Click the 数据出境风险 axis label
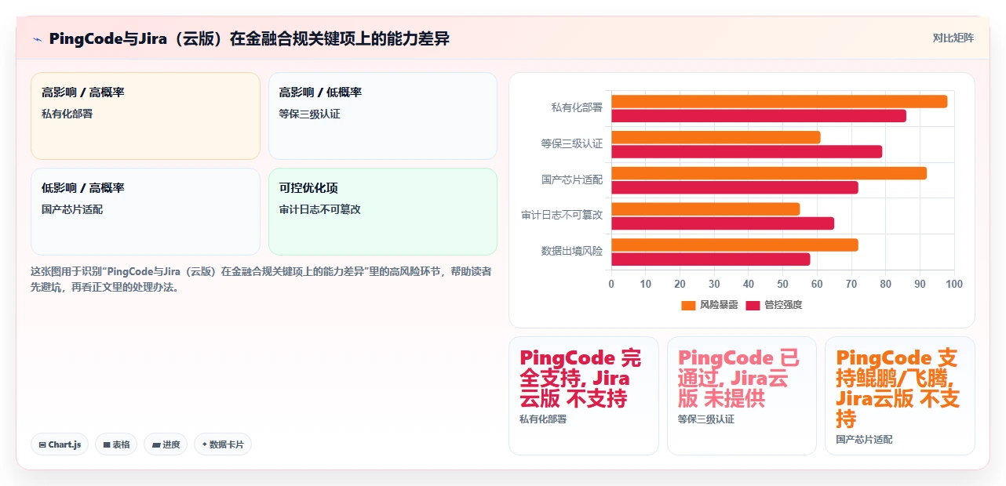Viewport: 1006px width, 486px height. point(572,252)
